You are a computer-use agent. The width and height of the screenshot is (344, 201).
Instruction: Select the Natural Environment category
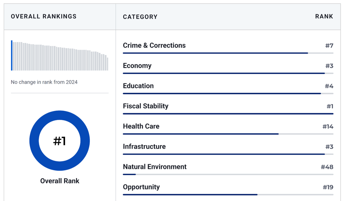tap(154, 167)
